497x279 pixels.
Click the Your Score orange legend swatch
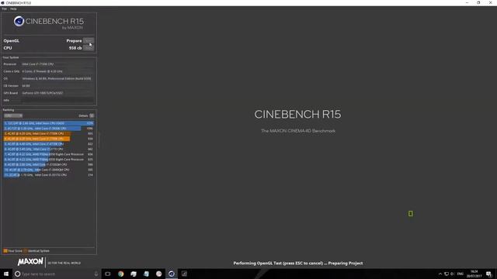tap(5, 251)
